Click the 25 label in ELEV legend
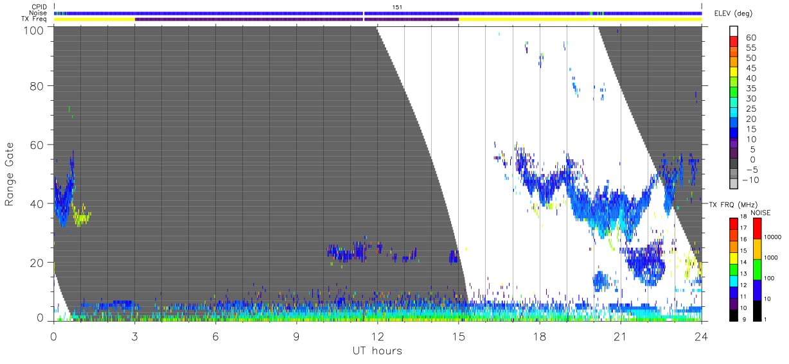This screenshot has width=789, height=364. click(x=752, y=109)
